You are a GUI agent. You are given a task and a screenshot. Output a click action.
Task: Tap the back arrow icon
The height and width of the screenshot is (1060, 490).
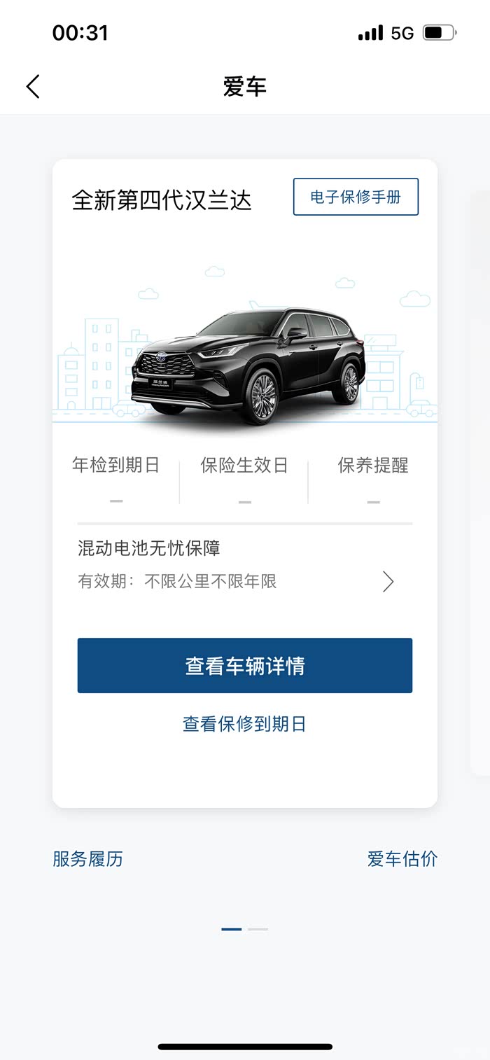33,87
